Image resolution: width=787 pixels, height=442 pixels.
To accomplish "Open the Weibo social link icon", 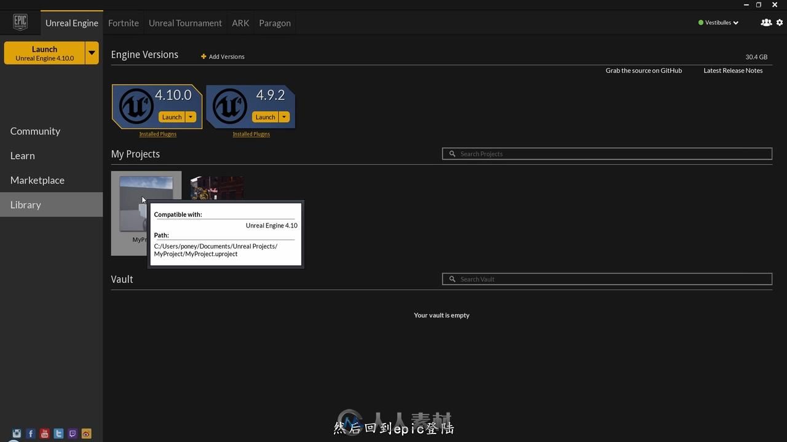I will tap(86, 434).
